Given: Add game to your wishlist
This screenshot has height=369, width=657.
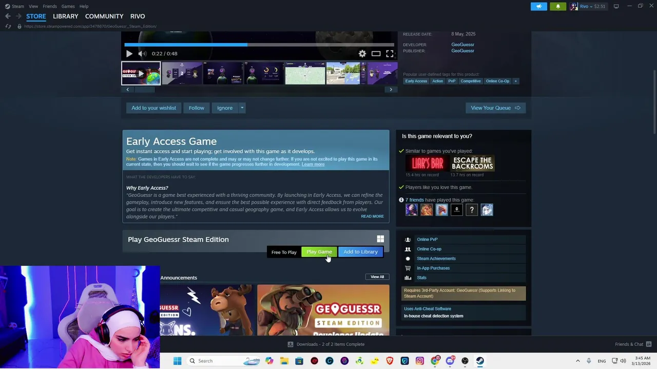Looking at the screenshot, I should [153, 108].
